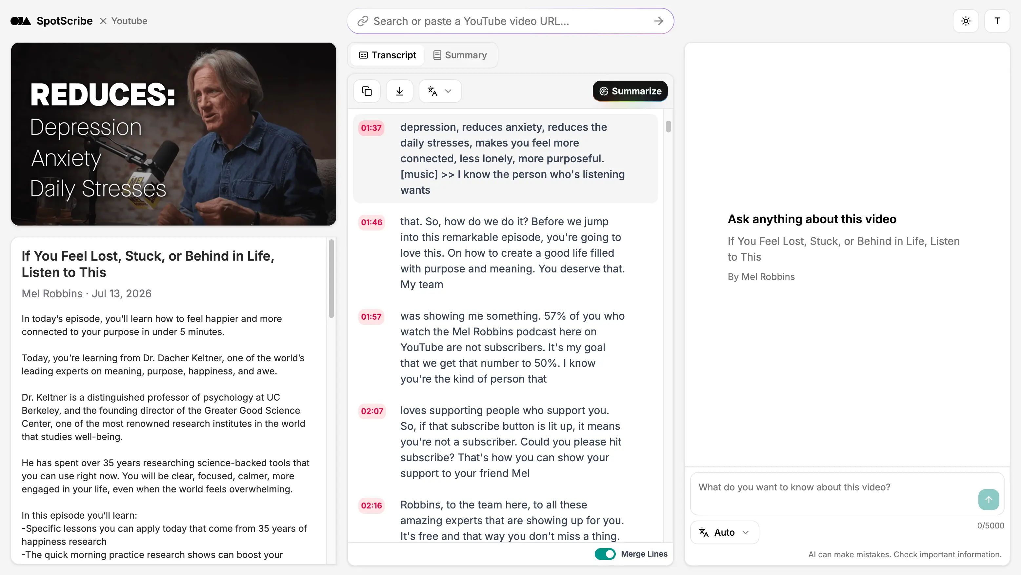Click 'Ask anything about this video' heading
This screenshot has width=1021, height=575.
pos(811,219)
